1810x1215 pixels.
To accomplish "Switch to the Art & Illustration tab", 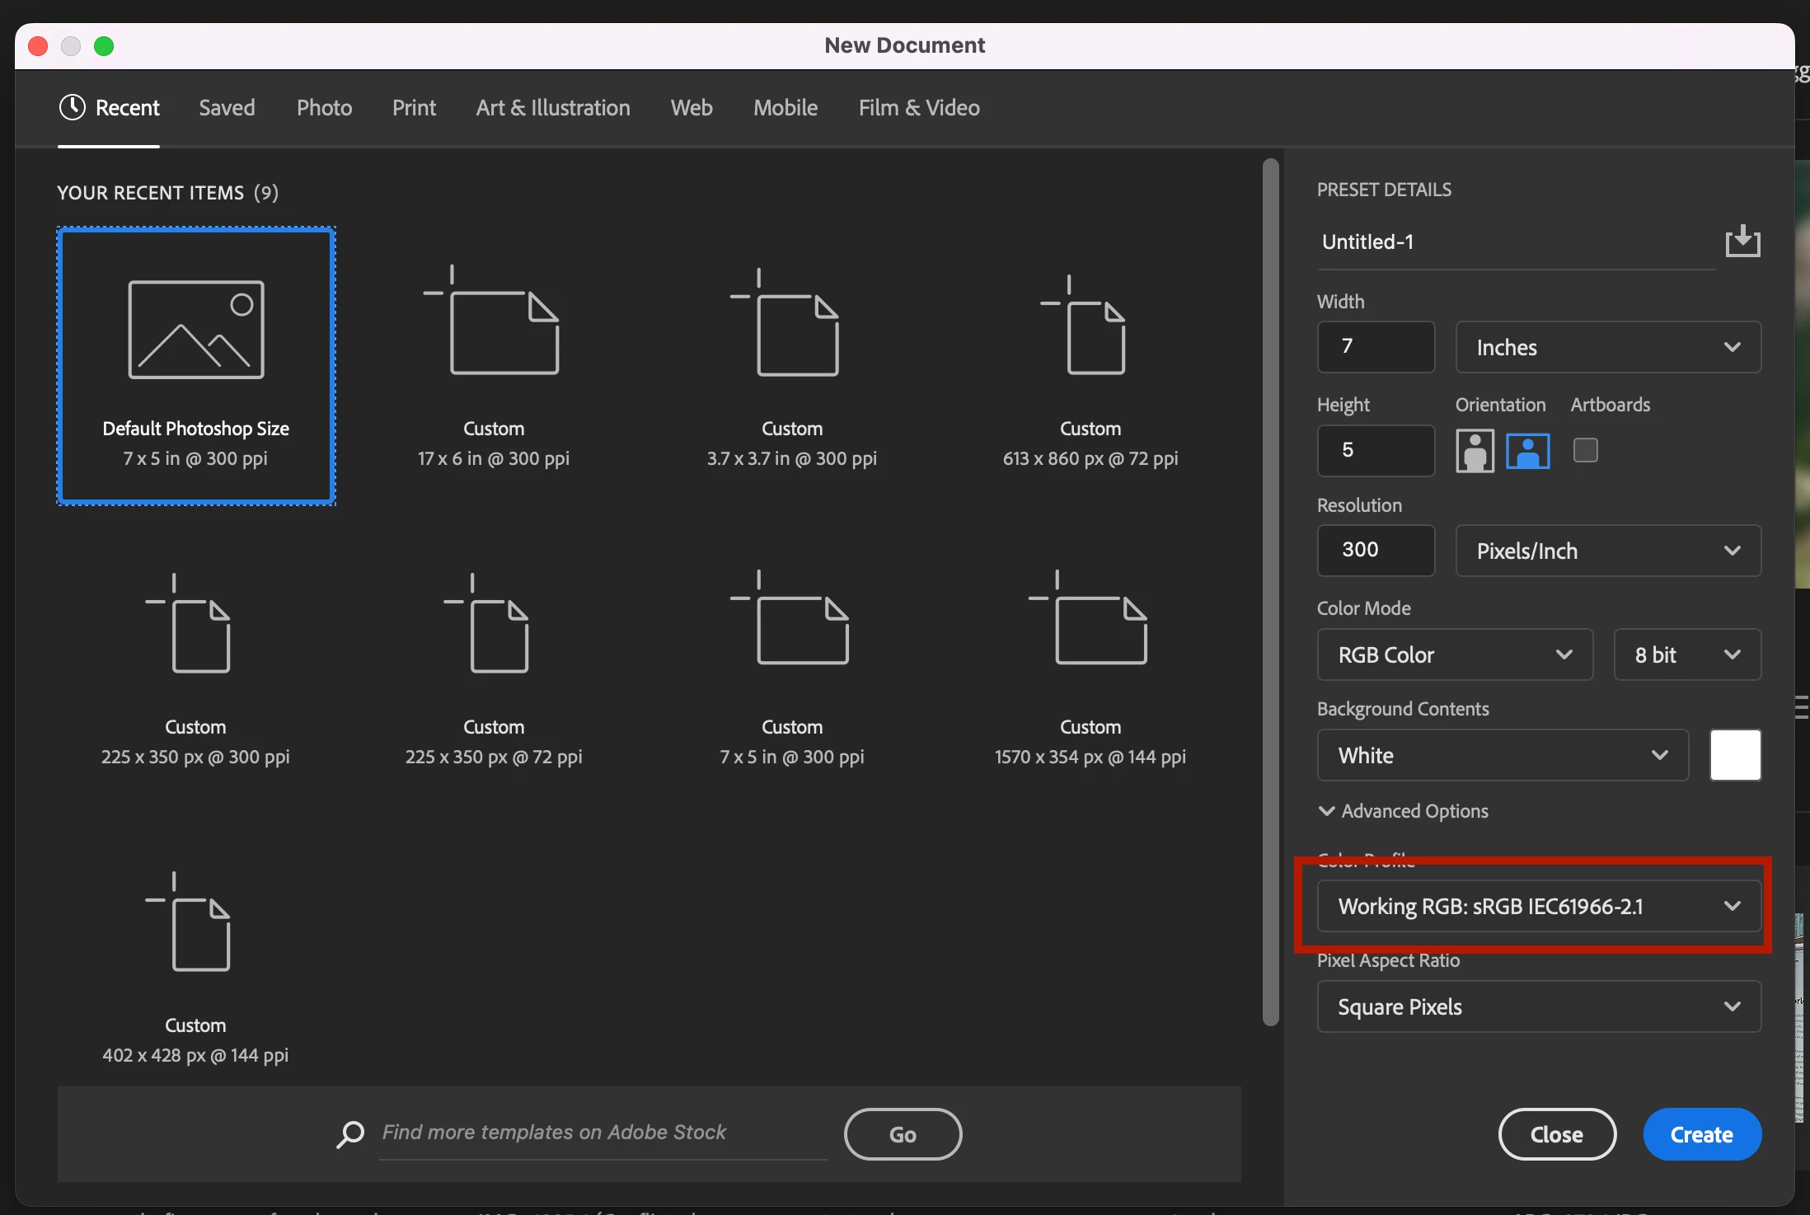I will (552, 108).
